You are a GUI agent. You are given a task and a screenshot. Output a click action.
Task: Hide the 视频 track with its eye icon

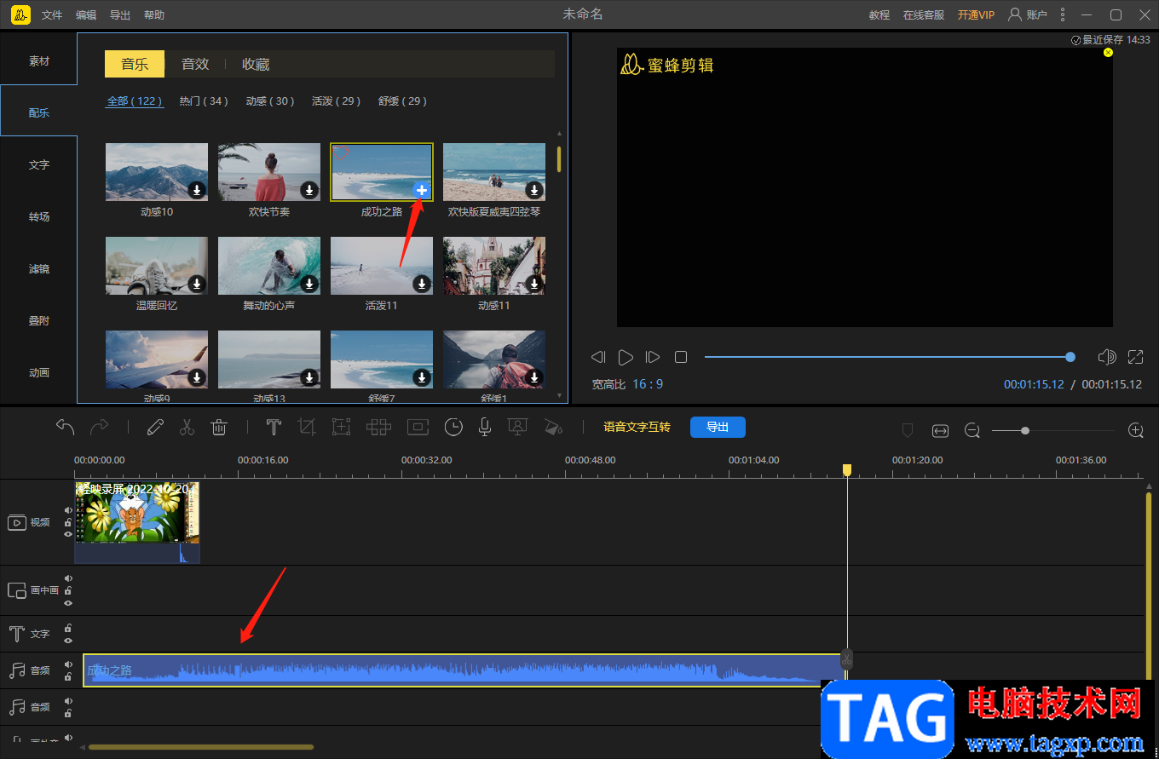coord(68,534)
